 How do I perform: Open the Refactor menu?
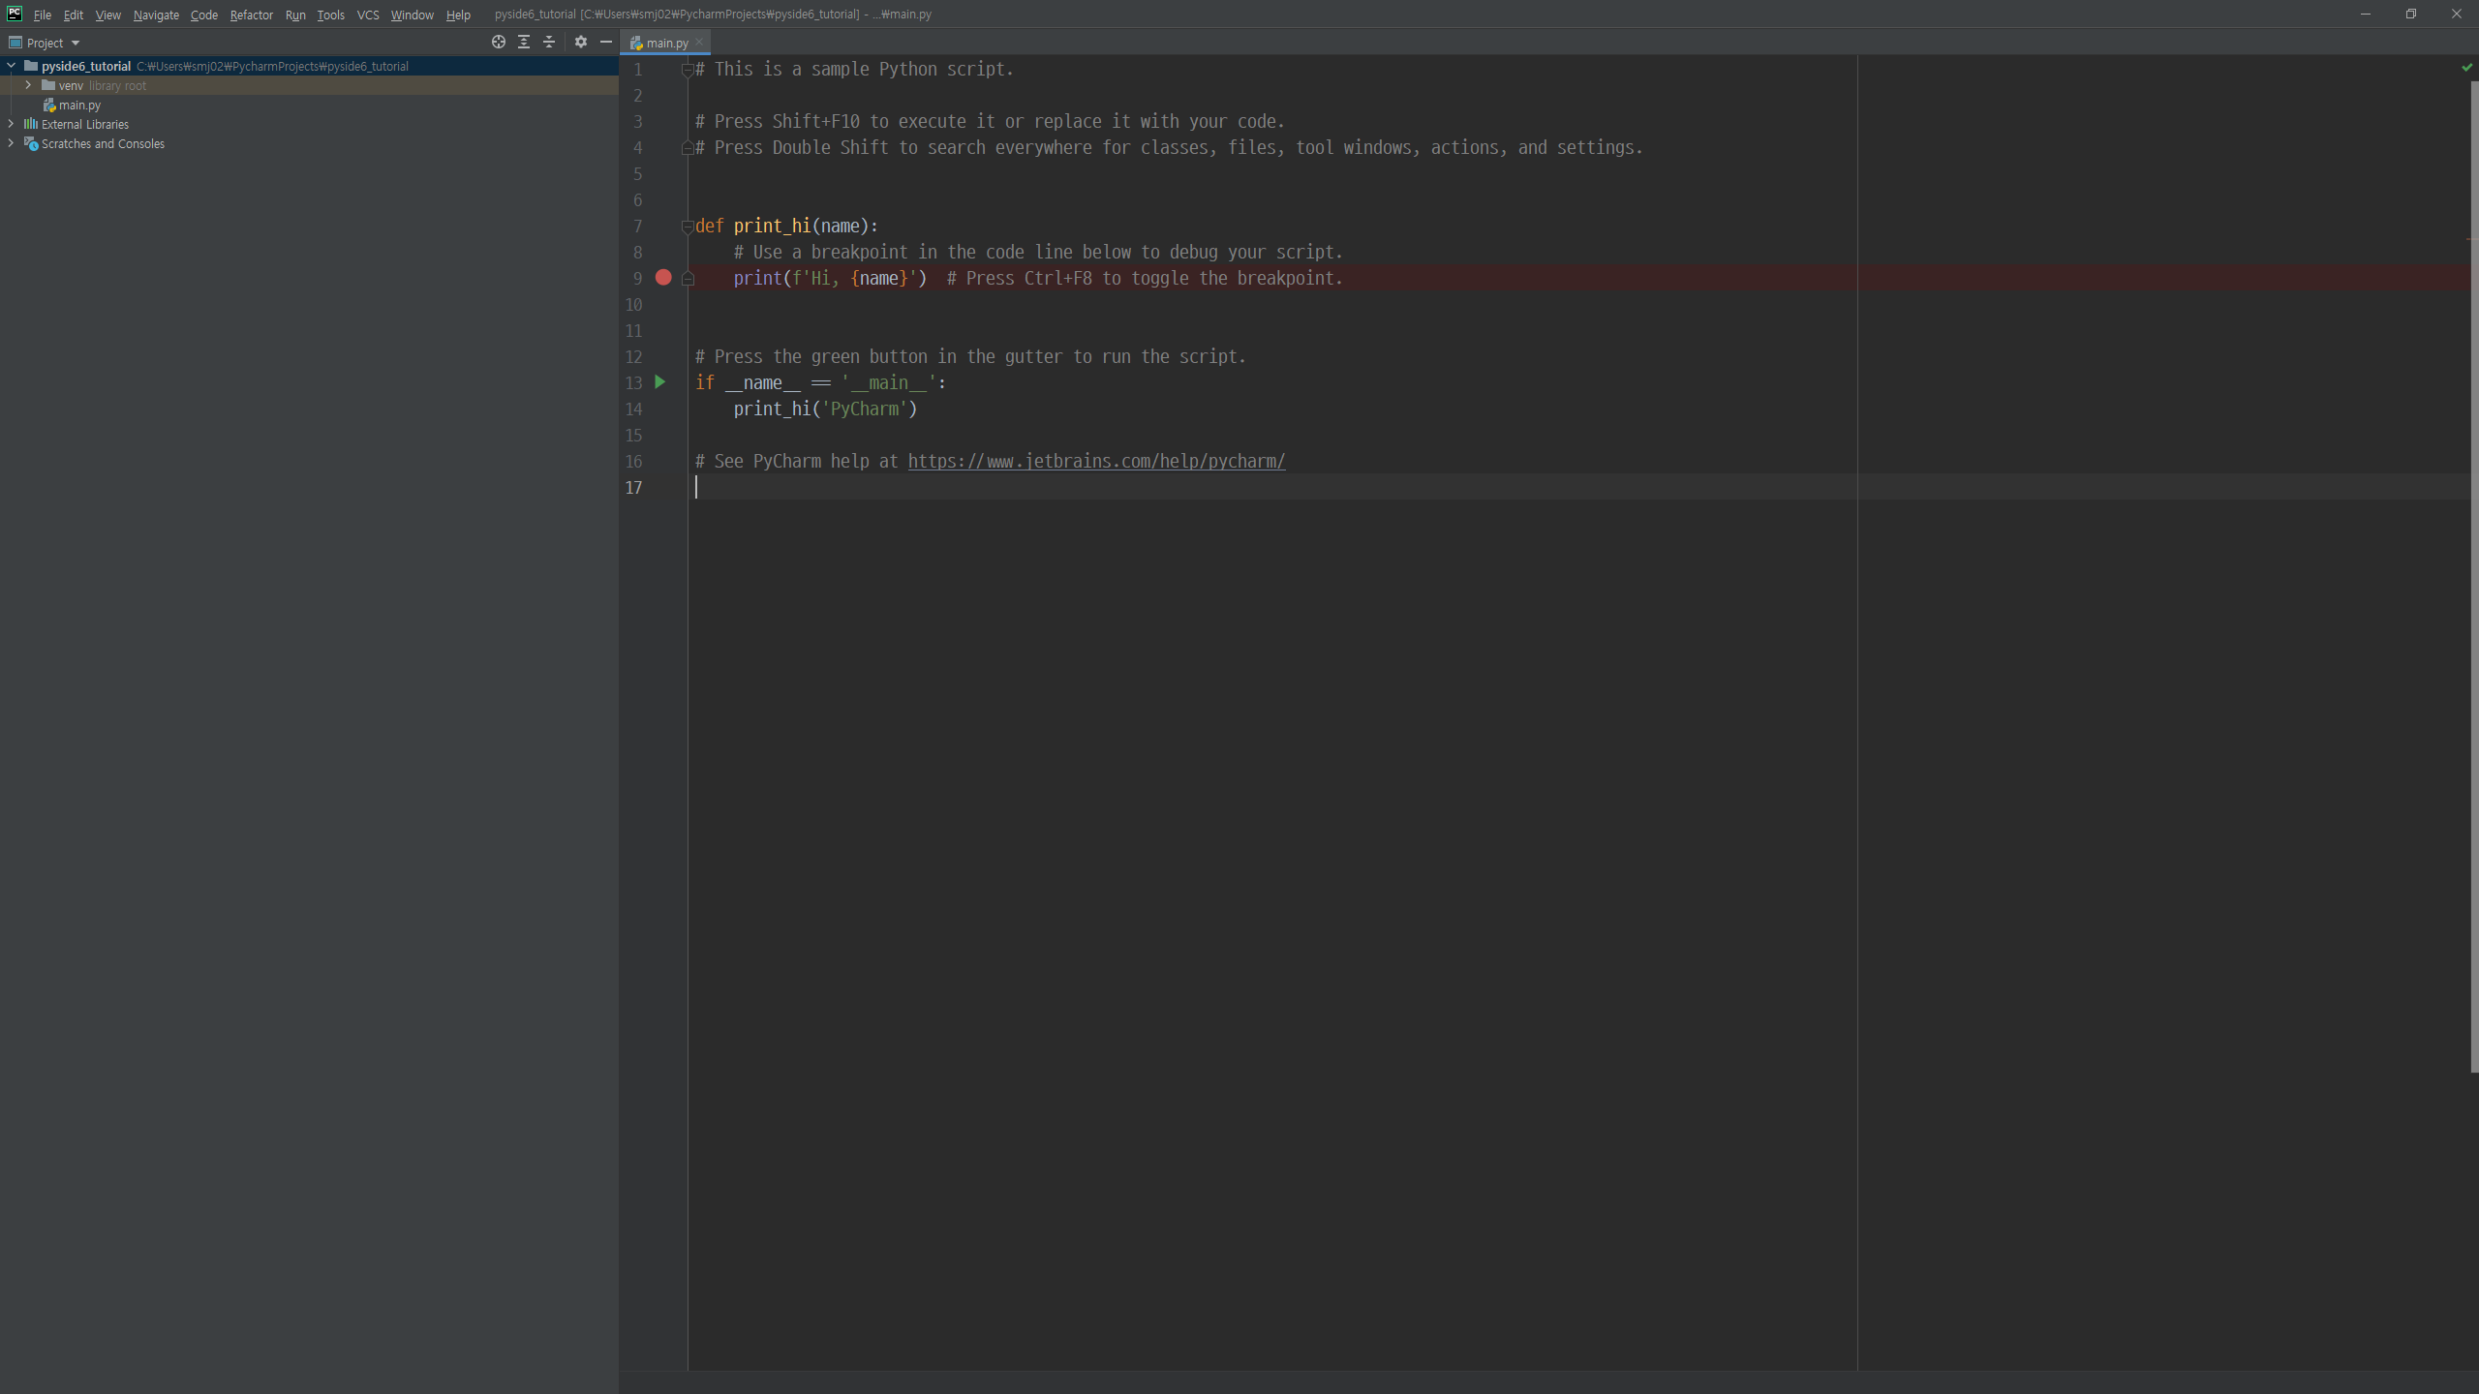[x=251, y=15]
